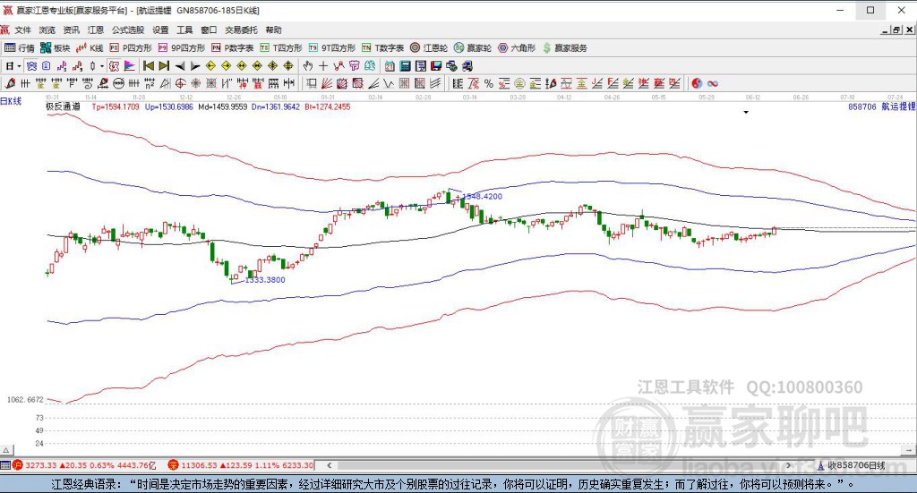Click the infinity loop icon

pyautogui.click(x=712, y=83)
